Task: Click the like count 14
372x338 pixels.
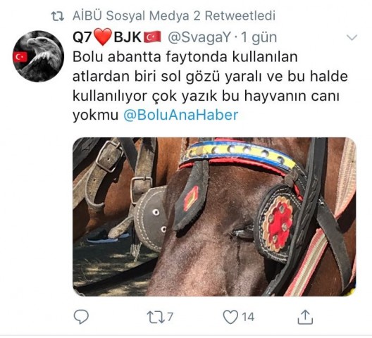Action: coord(248,317)
